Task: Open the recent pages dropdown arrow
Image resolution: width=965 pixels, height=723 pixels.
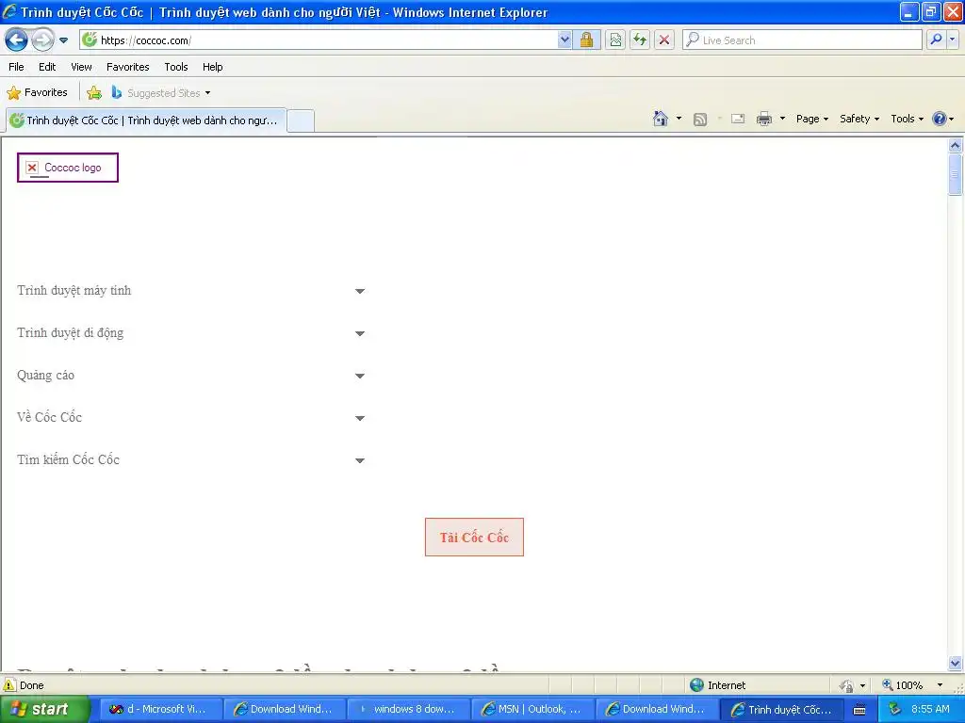Action: 63,40
